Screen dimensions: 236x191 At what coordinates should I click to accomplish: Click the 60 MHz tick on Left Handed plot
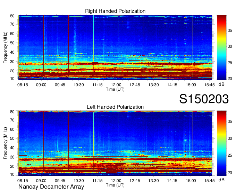pyautogui.click(x=12, y=129)
